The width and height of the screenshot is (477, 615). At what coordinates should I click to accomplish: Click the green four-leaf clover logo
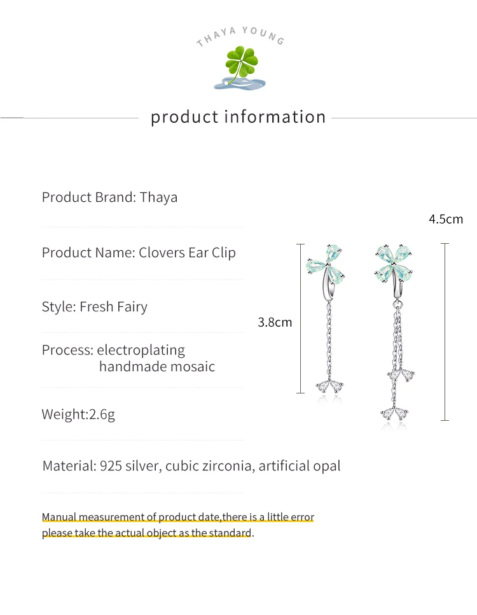pyautogui.click(x=240, y=67)
